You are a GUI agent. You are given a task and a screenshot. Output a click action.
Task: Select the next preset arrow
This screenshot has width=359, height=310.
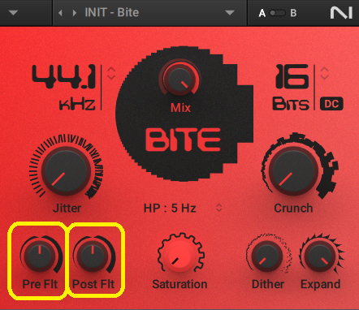(x=74, y=13)
